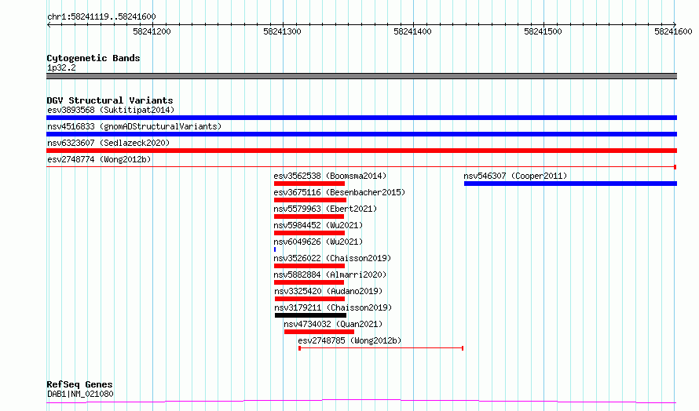Open the nsv5984452 (Wu2021) label
Viewport: 699px width, 411px height.
point(318,225)
